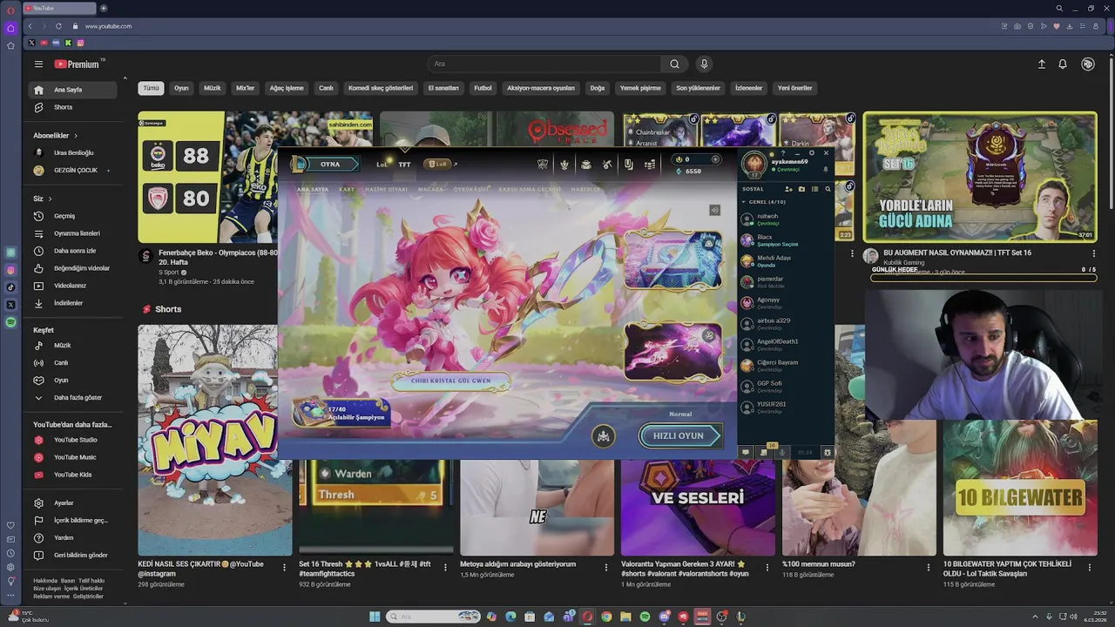Open the YouTube hamburger guide menu
1115x627 pixels.
(38, 64)
